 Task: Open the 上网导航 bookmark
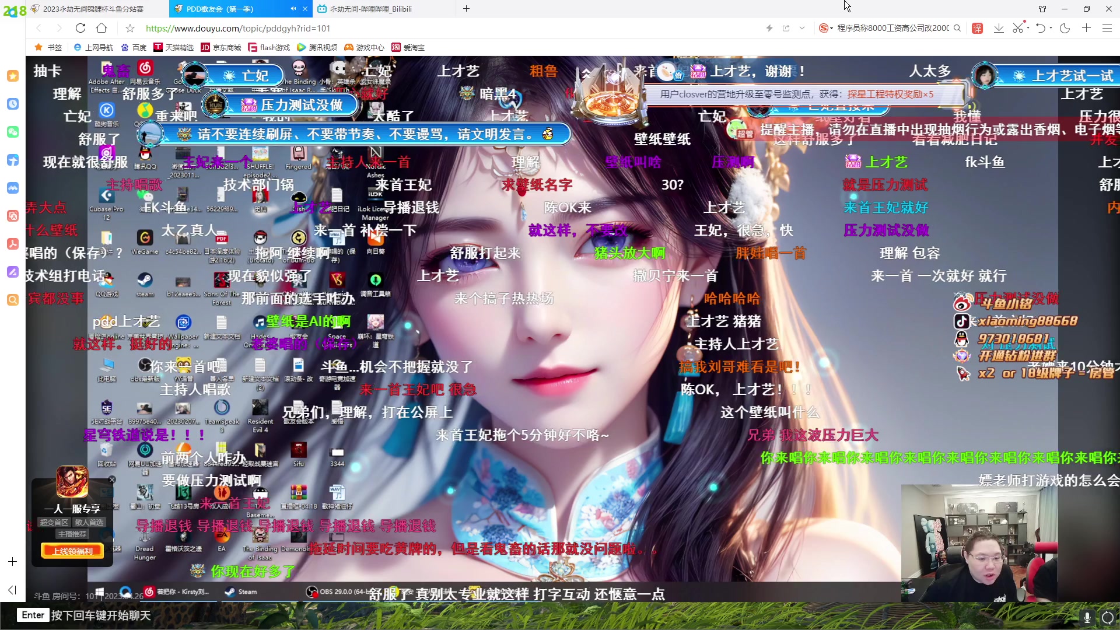(93, 47)
